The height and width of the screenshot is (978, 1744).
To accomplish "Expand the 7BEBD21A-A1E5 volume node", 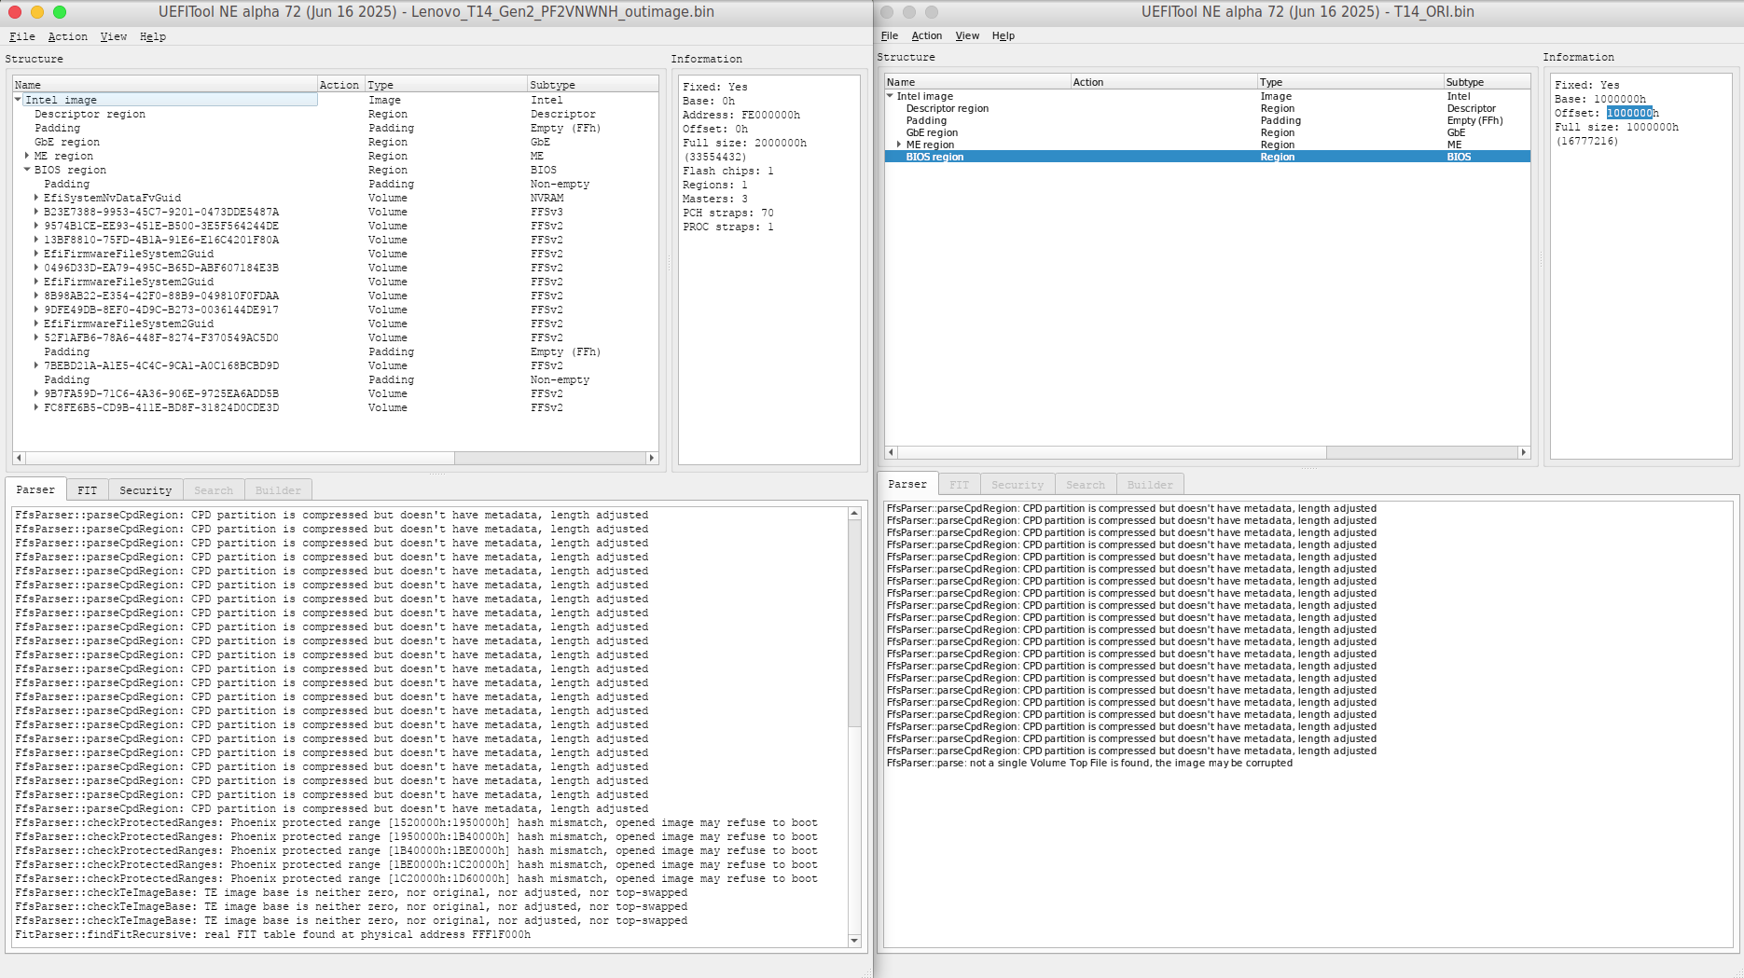I will pyautogui.click(x=36, y=365).
